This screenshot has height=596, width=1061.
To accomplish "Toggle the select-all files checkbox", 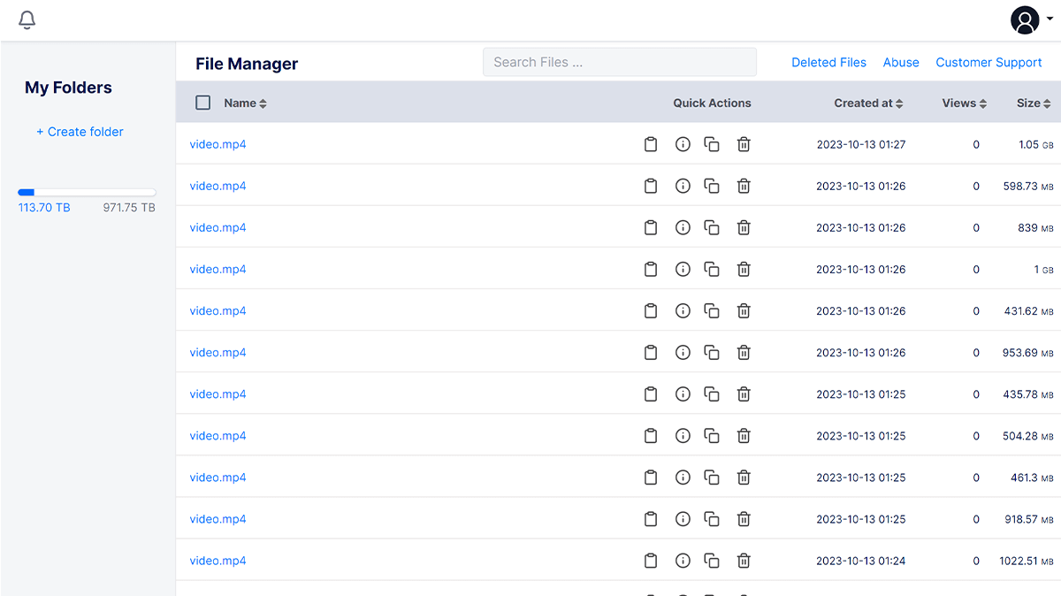I will [203, 103].
